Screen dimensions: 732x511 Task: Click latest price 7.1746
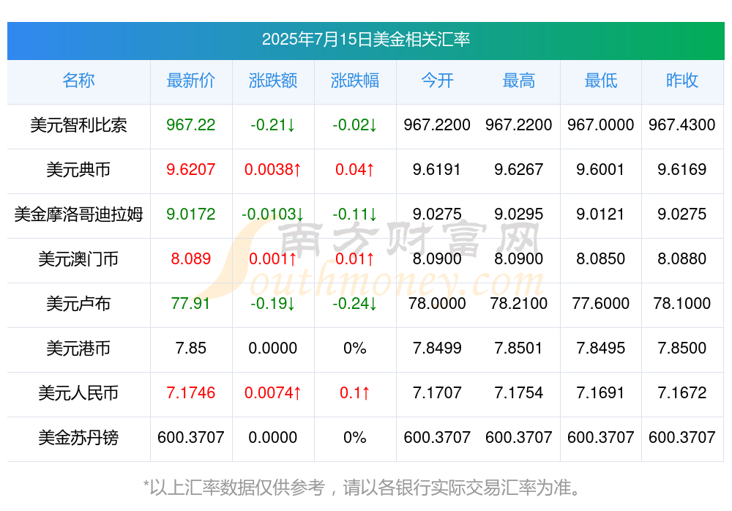click(x=191, y=393)
